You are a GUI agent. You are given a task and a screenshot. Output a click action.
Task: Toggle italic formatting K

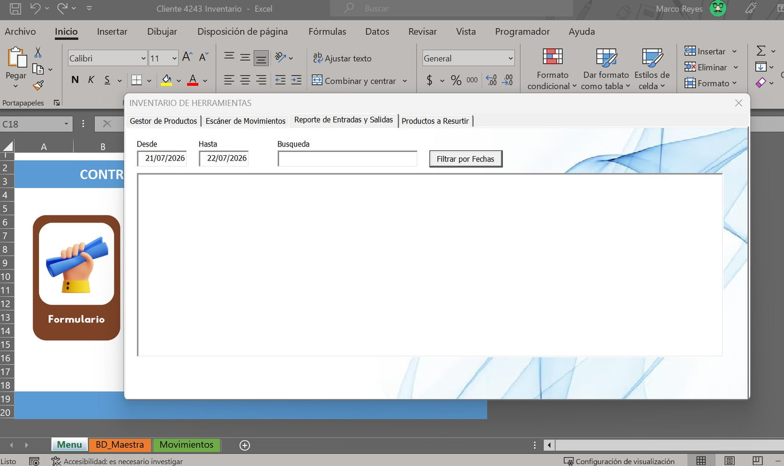(x=91, y=80)
